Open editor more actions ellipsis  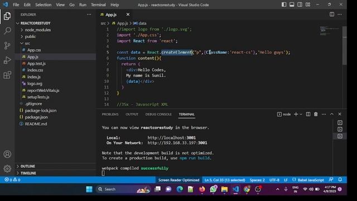pos(340,15)
